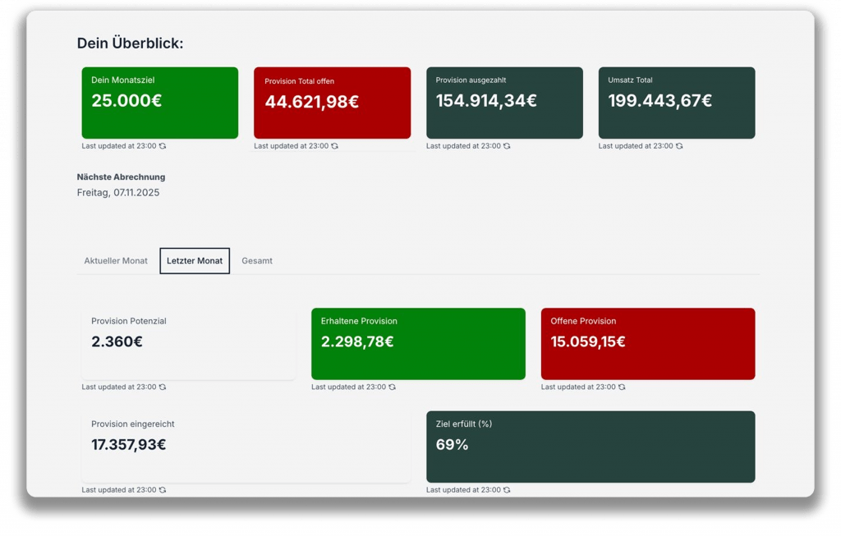Click the Ziel erfüllt (%) card

(x=591, y=447)
